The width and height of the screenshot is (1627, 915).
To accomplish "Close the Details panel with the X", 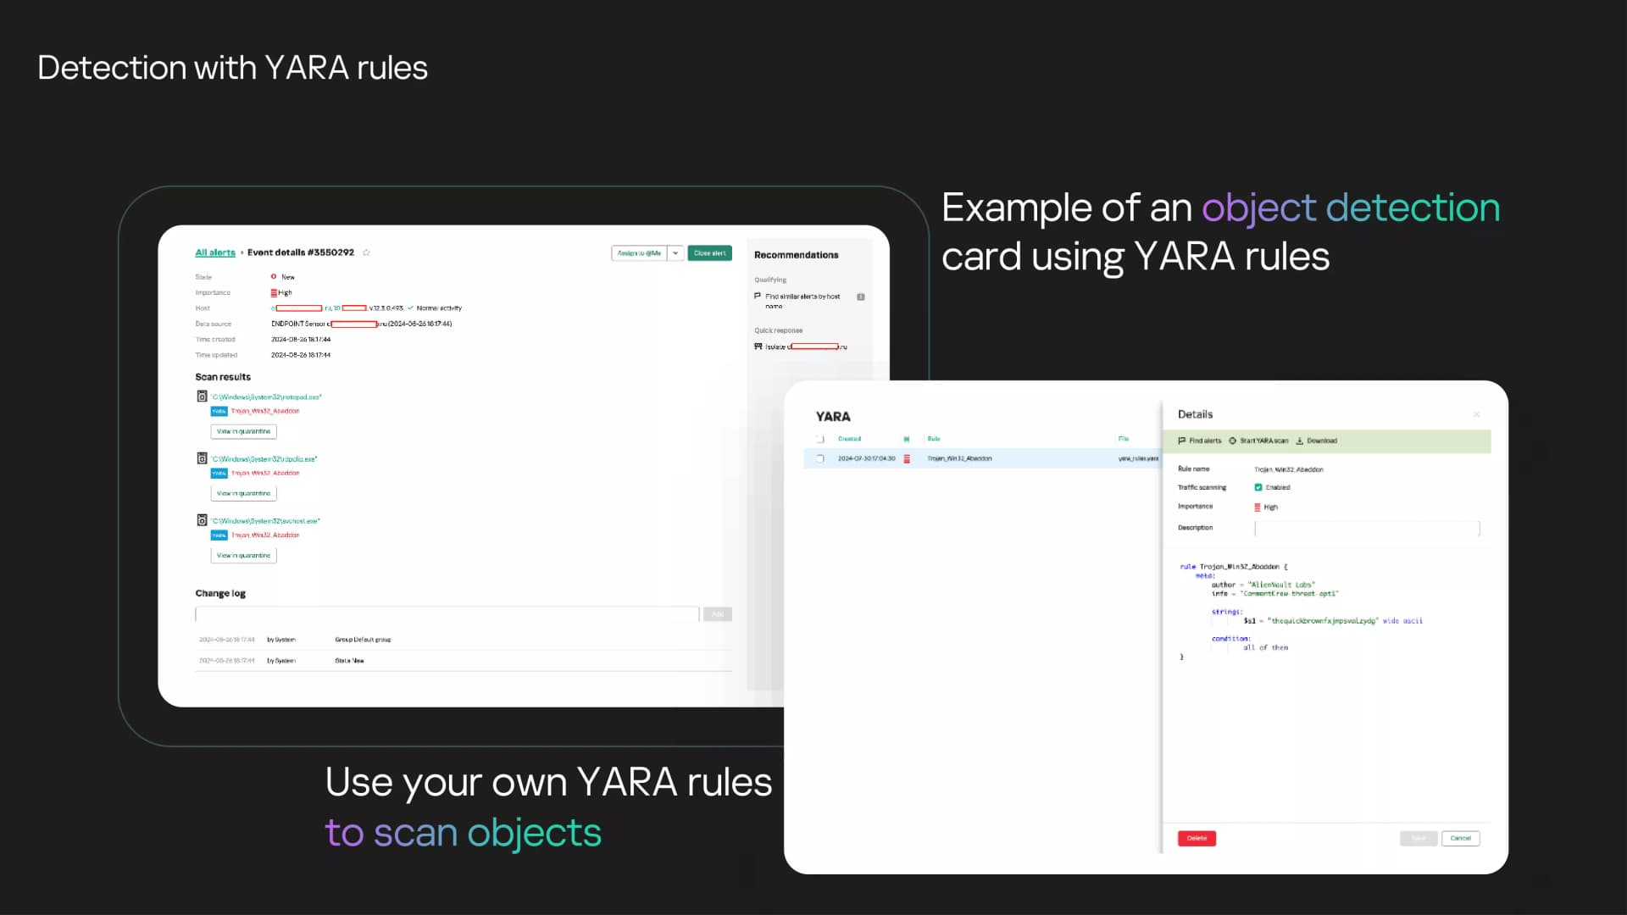I will click(x=1477, y=414).
